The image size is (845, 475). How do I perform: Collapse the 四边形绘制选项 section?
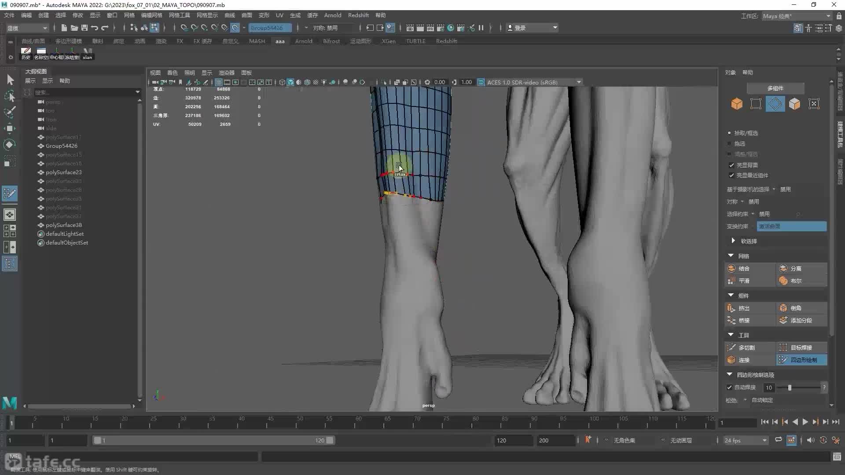coord(730,374)
